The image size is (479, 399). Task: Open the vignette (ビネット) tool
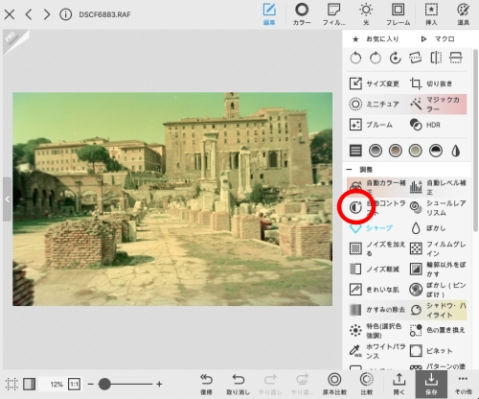coord(416,351)
